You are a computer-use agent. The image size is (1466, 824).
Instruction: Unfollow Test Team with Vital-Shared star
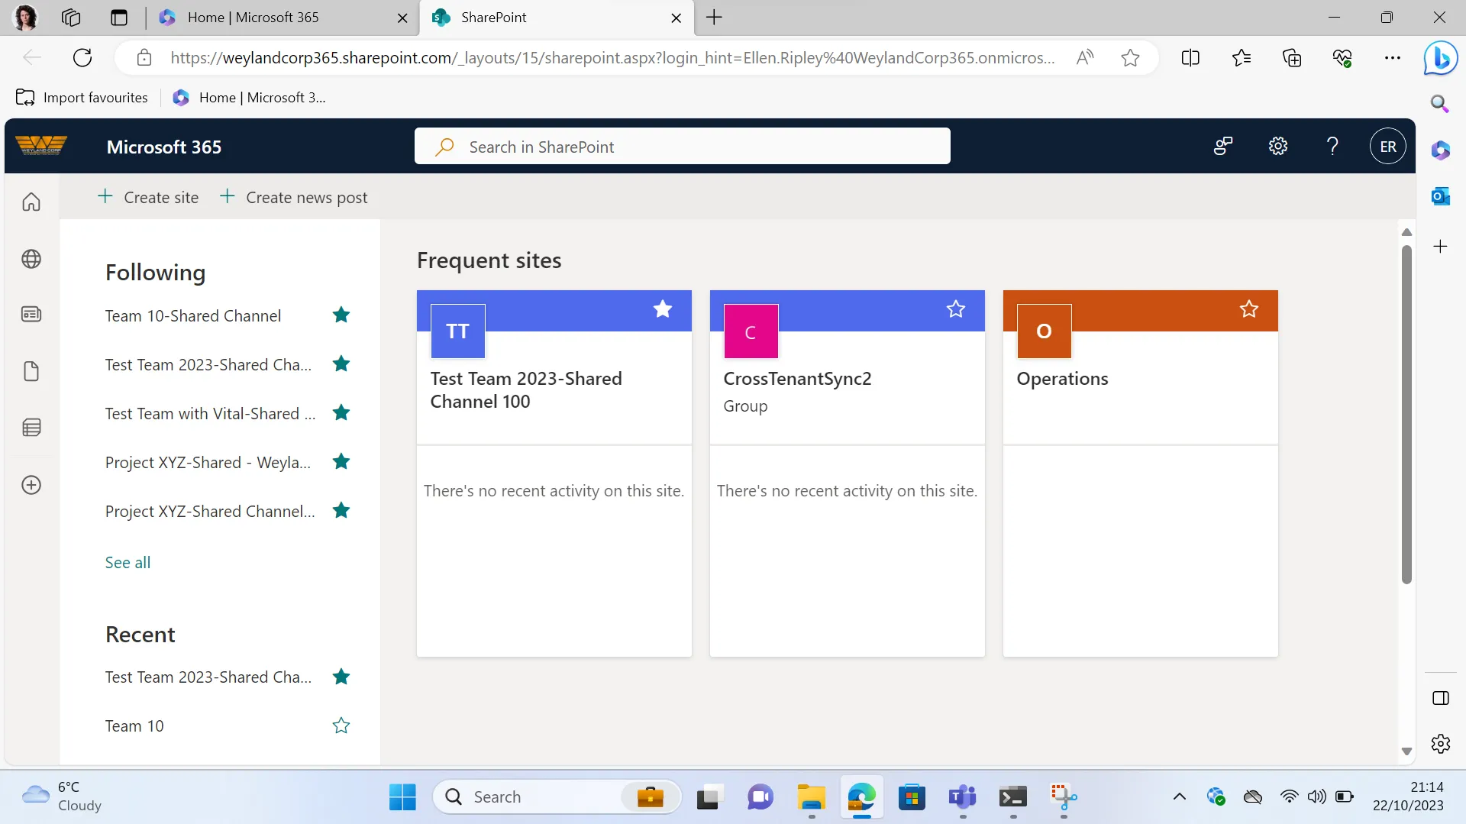click(341, 412)
